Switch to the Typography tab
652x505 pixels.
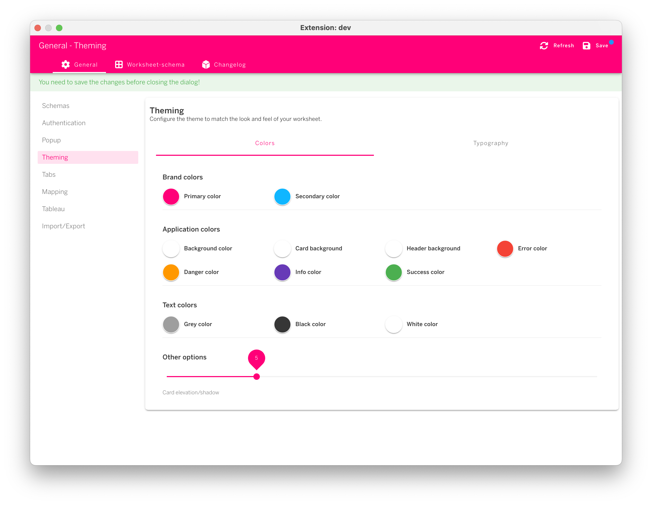491,143
